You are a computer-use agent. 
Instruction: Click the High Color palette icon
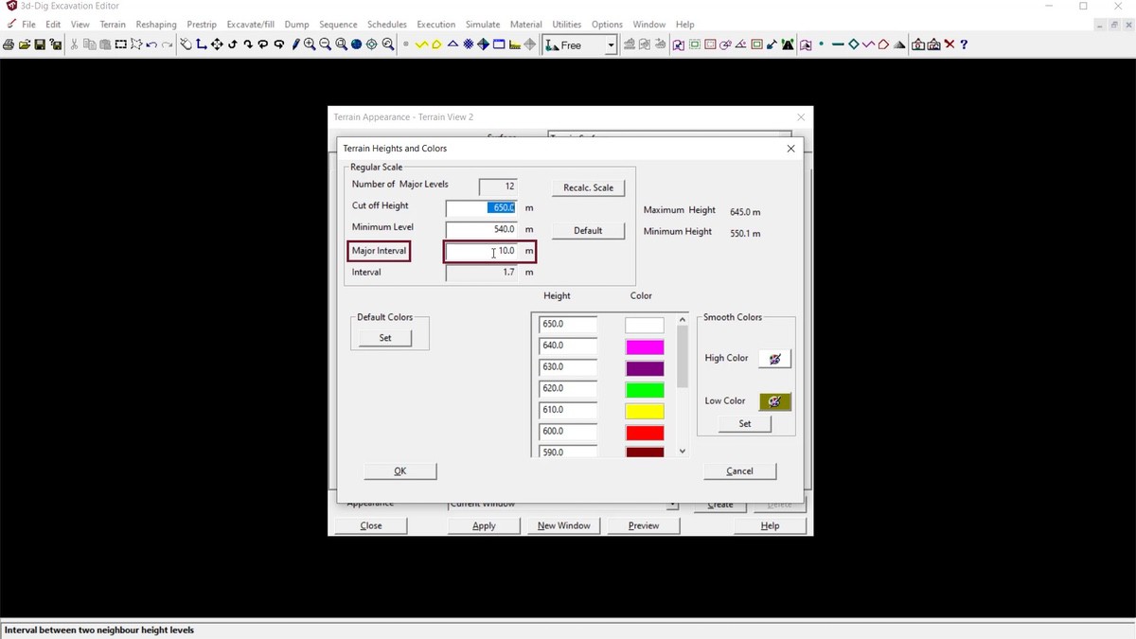coord(775,359)
